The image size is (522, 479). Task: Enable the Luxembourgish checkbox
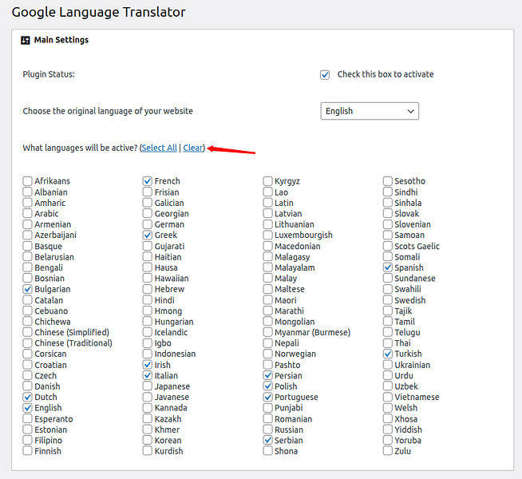click(x=267, y=235)
